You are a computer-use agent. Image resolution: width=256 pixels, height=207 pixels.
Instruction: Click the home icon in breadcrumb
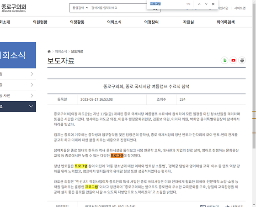coord(49,52)
